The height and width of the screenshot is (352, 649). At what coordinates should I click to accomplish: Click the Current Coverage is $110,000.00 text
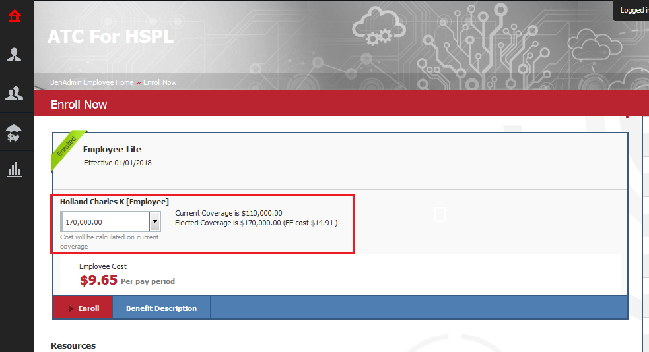(228, 213)
